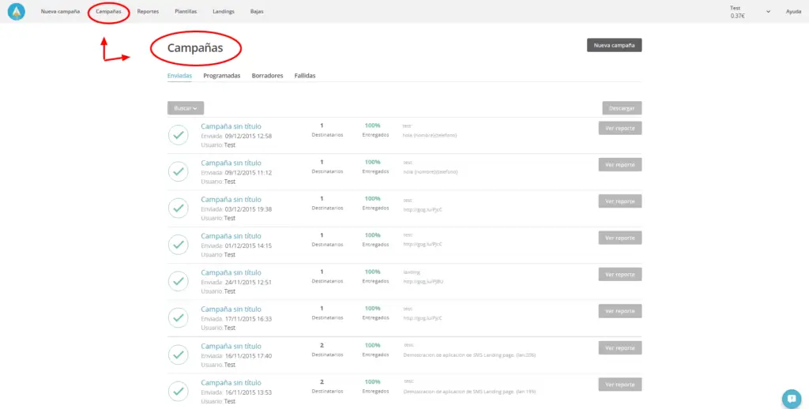Viewport: 809px width, 409px height.
Task: Open the Test account dropdown arrow
Action: point(769,12)
